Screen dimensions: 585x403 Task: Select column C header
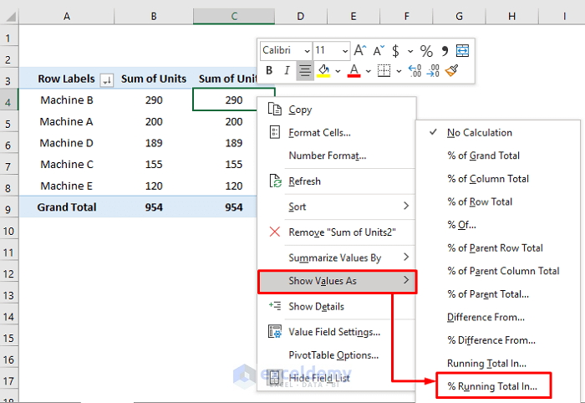(234, 16)
